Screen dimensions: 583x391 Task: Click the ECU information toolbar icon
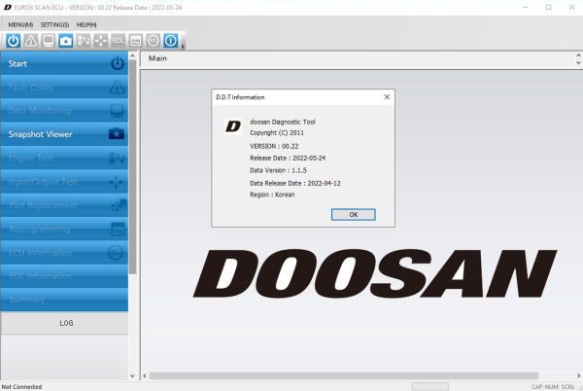[x=154, y=41]
